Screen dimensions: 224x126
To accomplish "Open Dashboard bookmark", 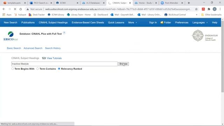I will point(101,15).
